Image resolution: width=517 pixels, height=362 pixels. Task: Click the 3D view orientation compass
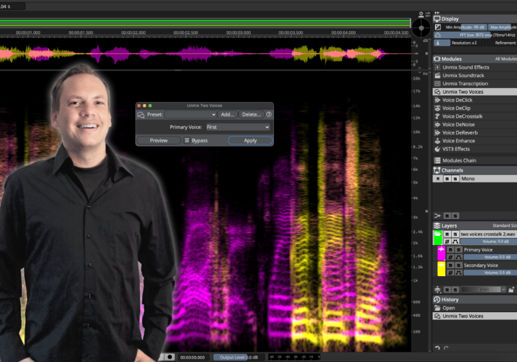[421, 28]
